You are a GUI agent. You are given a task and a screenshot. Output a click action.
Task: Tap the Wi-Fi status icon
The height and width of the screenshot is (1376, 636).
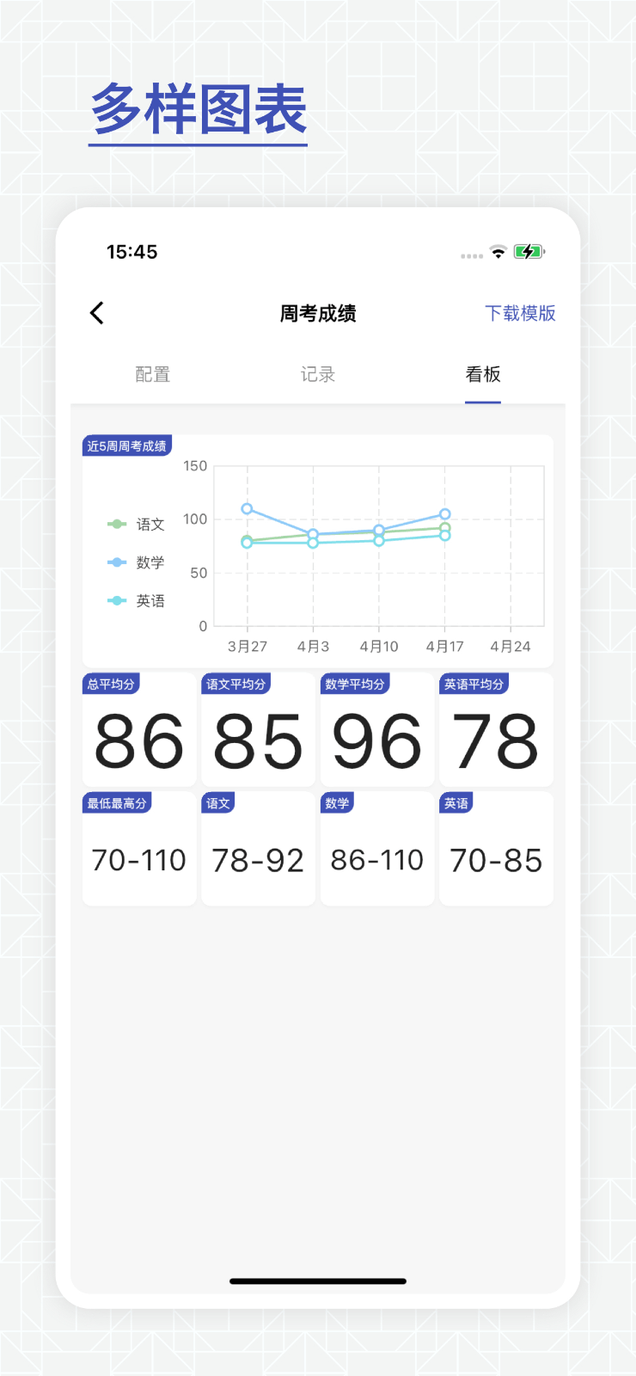(498, 252)
